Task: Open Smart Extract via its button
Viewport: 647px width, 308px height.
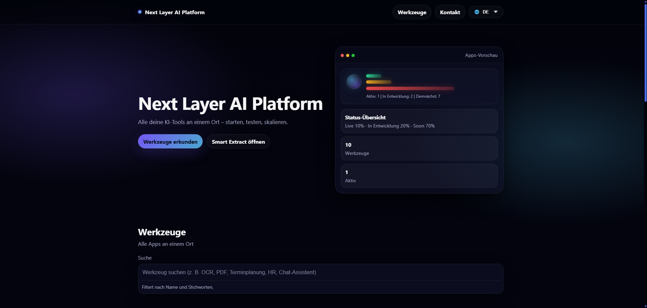Action: [x=238, y=141]
